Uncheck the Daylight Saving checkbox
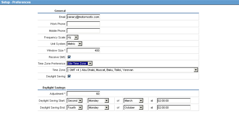The image size is (239, 117). pos(69,76)
